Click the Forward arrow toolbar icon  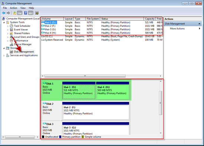(8, 13)
